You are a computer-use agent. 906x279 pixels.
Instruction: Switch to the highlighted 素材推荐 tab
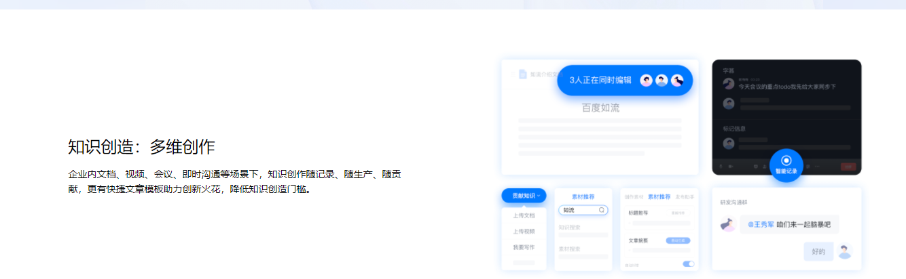coord(659,196)
